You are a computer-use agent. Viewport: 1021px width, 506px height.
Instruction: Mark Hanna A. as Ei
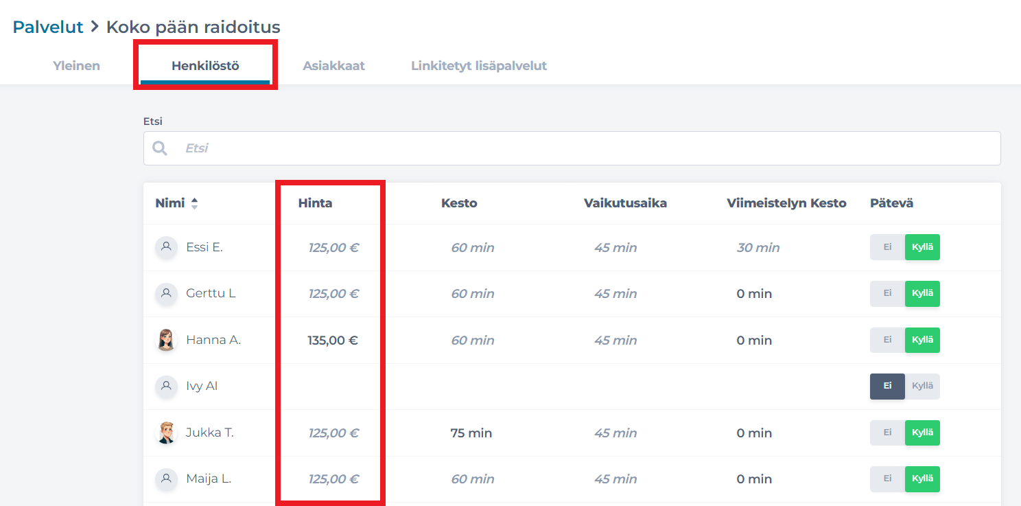click(887, 340)
